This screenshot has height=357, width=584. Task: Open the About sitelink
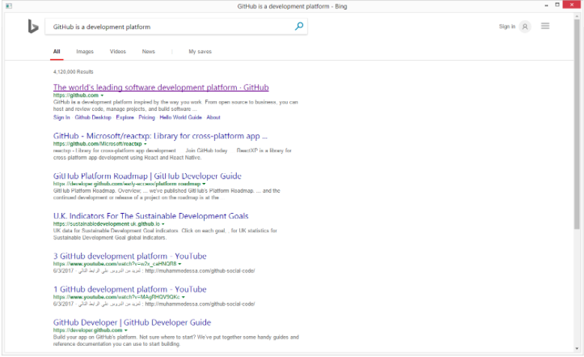214,118
